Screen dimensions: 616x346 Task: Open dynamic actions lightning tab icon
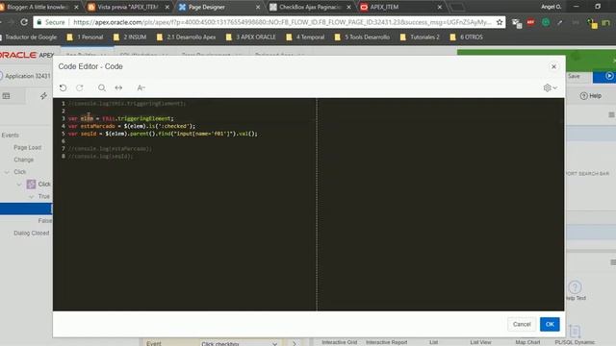pos(43,96)
